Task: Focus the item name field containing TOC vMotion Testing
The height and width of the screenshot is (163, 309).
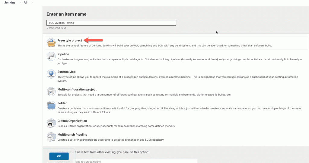Action: click(x=111, y=23)
